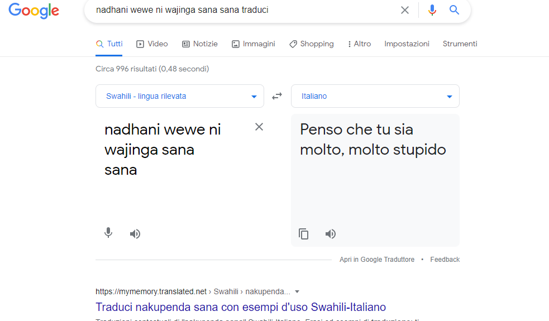Click the blue search magnifier icon
The height and width of the screenshot is (321, 549).
[455, 10]
